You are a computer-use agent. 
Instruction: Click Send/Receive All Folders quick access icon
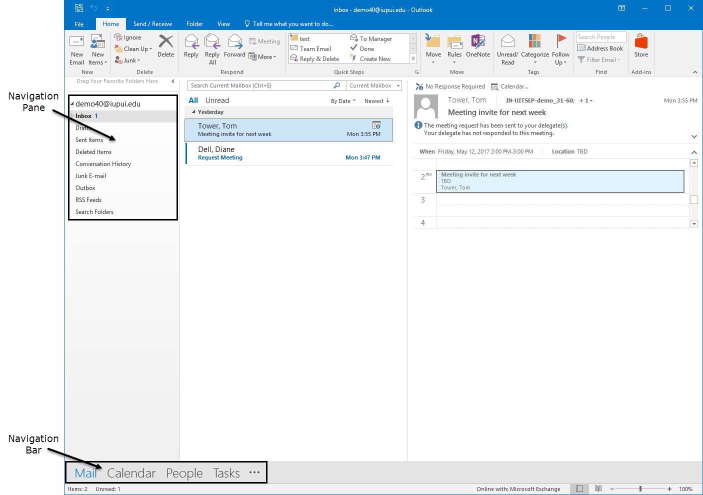click(79, 8)
